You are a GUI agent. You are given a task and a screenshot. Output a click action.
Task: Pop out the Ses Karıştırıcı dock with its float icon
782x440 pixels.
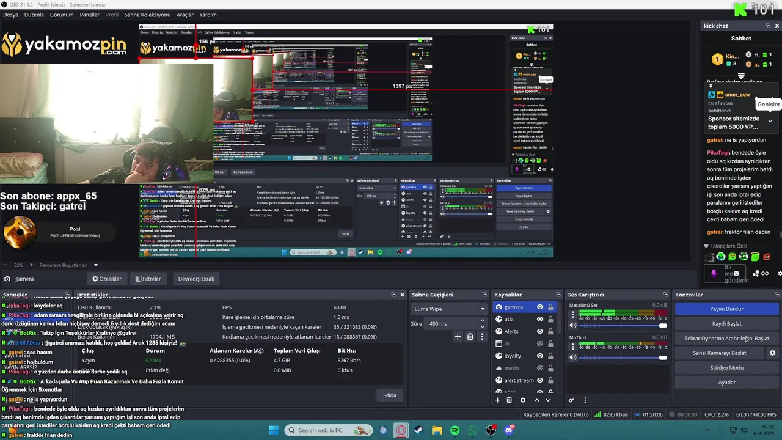pos(665,295)
